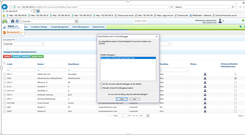Focus the Position column filter field

[174, 70]
